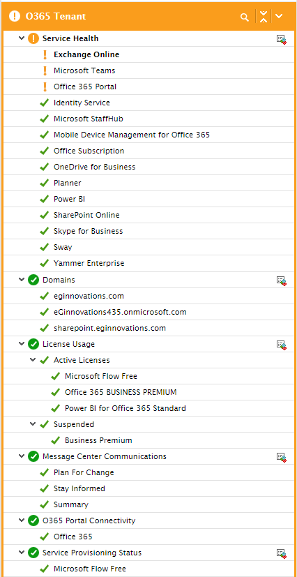Screen dimensions: 297x577
Task: Click green check next to Identity Service
Action: click(x=45, y=103)
